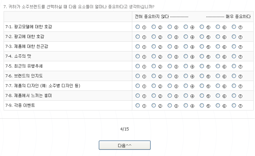This screenshot has width=255, height=156.
Task: Select rating ① for 7-1 광고모델에 대한 호감
Action: [137, 27]
